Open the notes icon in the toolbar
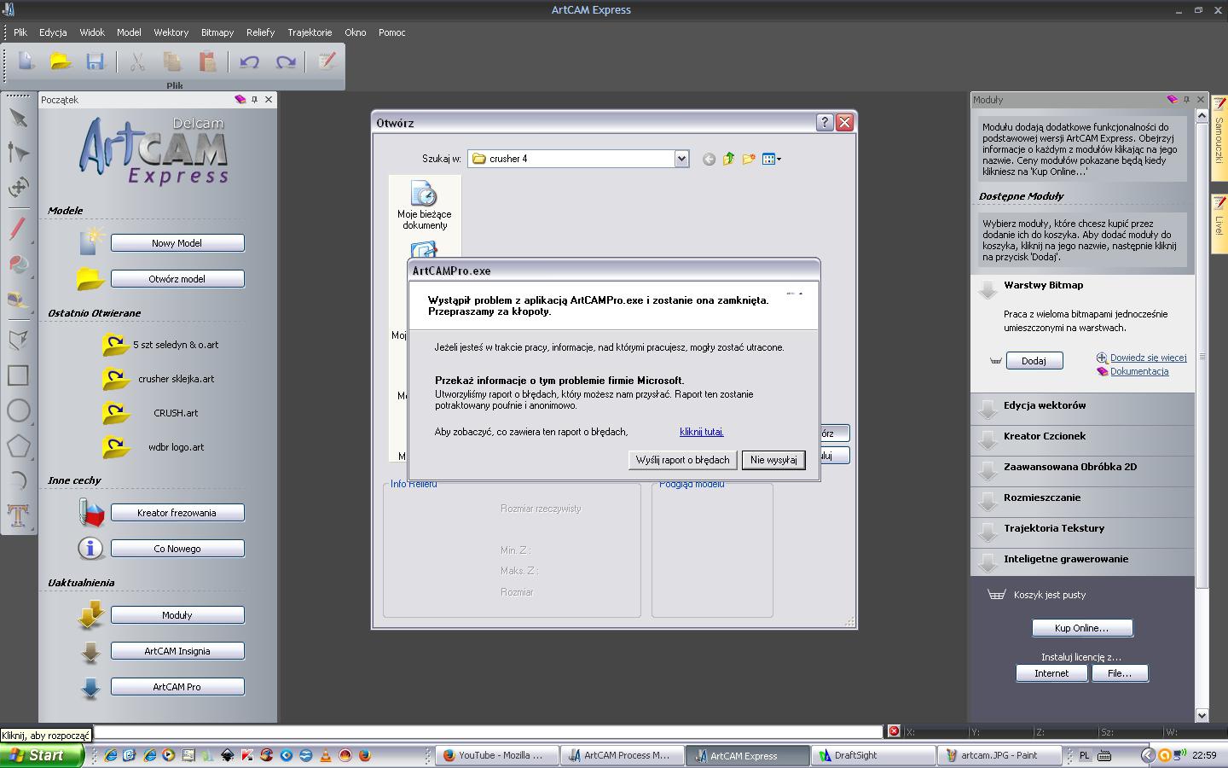This screenshot has width=1228, height=768. [x=327, y=61]
